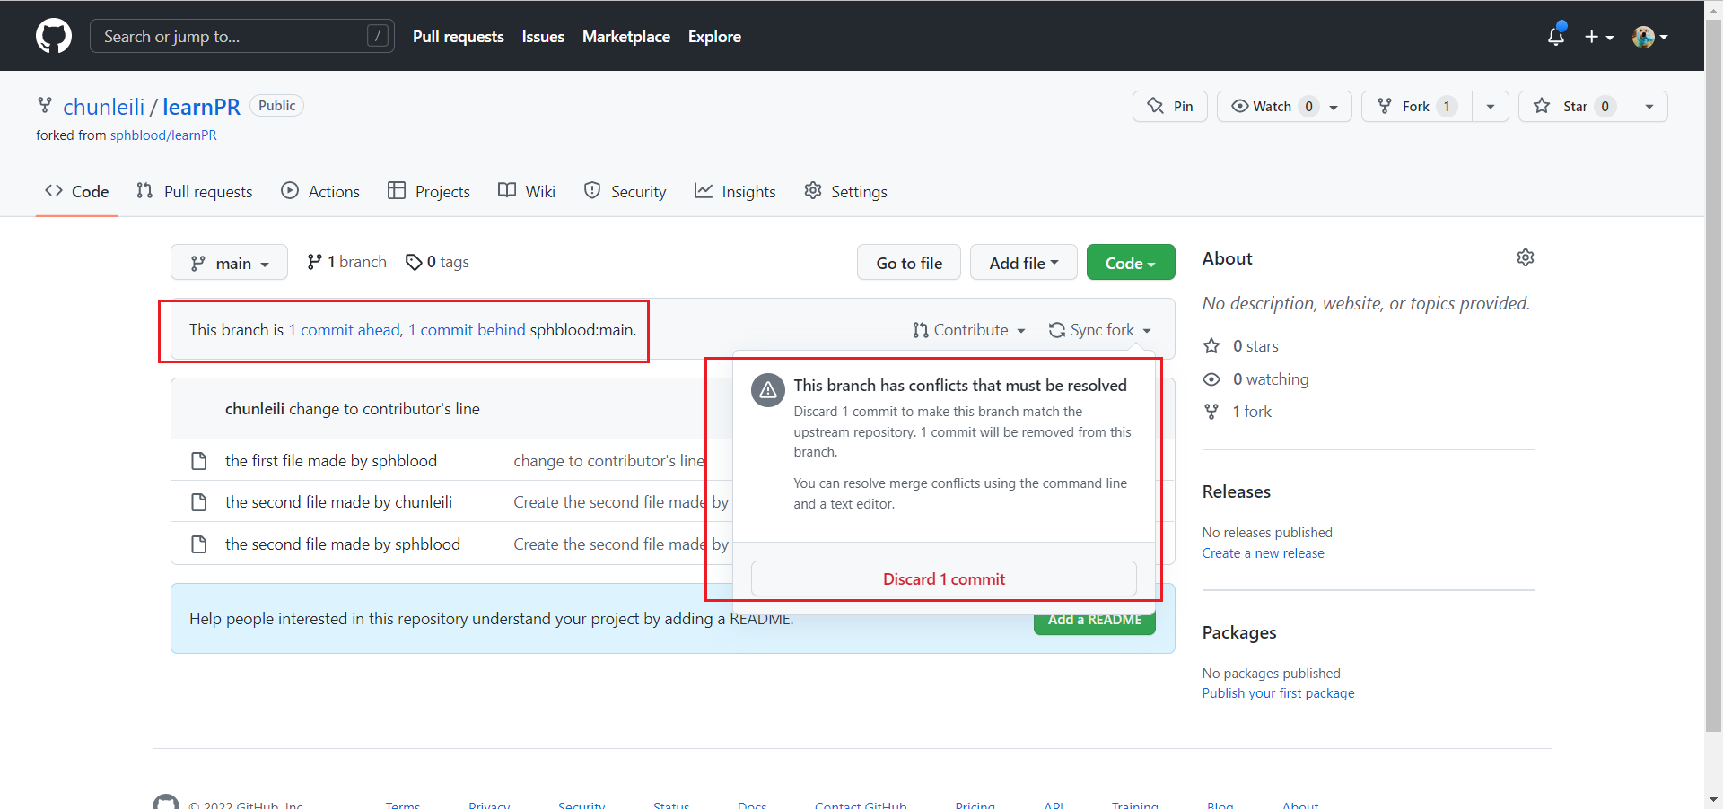Screen dimensions: 1723x809
Task: Switch to the Insights tab
Action: click(x=735, y=191)
